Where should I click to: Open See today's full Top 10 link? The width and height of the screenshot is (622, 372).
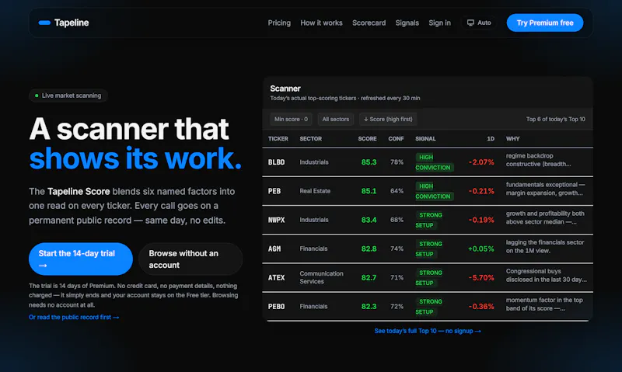pos(428,331)
